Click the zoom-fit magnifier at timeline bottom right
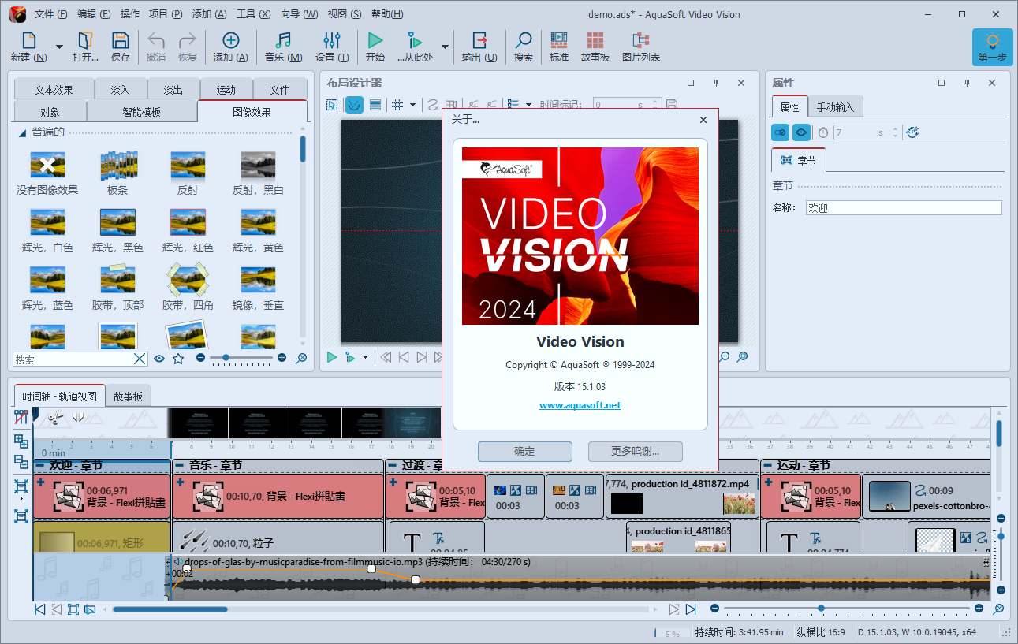The height and width of the screenshot is (644, 1018). [998, 609]
